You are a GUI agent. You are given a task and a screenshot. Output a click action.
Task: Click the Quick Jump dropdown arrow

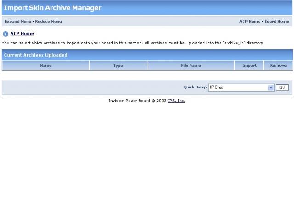pyautogui.click(x=271, y=87)
